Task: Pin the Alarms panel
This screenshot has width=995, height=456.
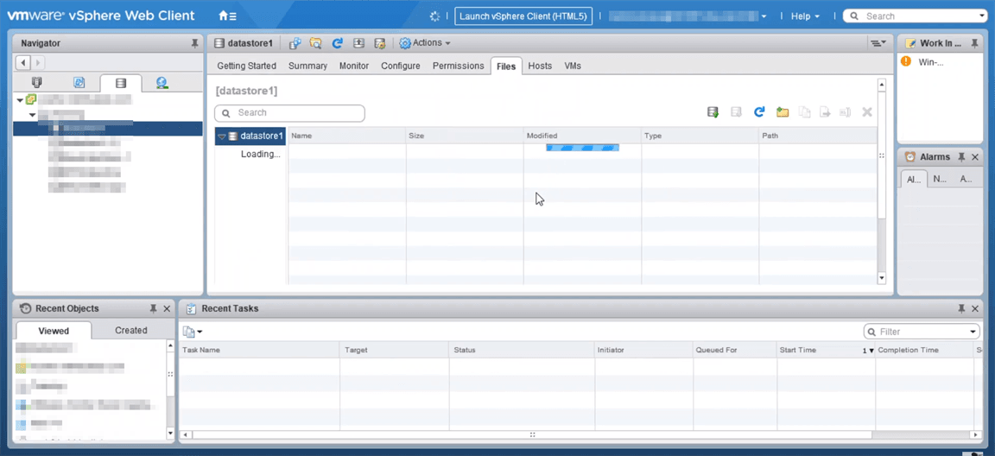Action: (961, 156)
